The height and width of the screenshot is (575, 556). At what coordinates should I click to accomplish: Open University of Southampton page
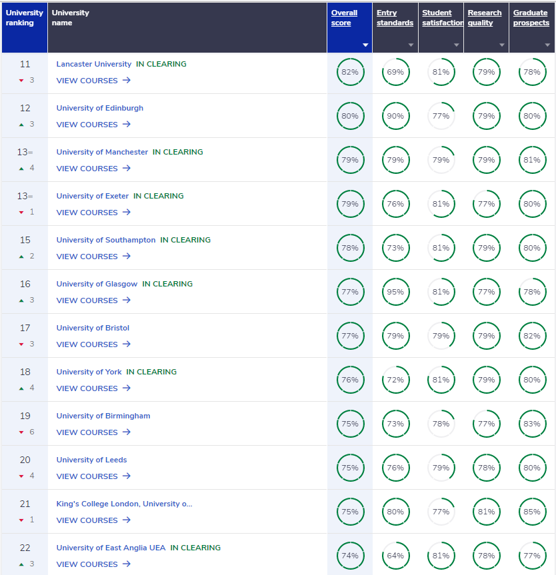coord(105,240)
